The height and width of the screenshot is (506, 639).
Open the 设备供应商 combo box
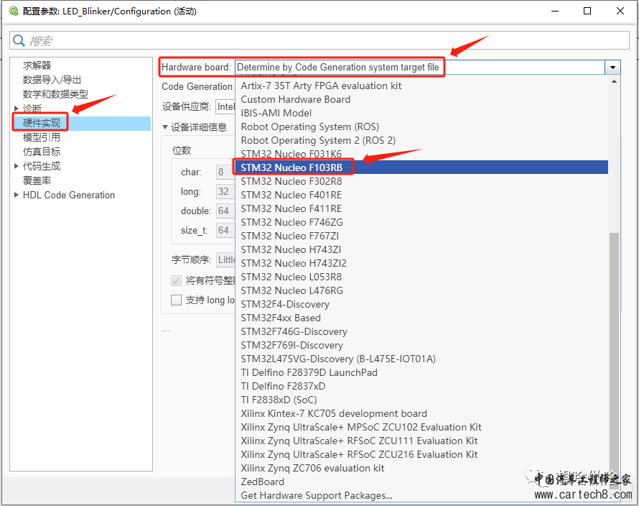[225, 107]
